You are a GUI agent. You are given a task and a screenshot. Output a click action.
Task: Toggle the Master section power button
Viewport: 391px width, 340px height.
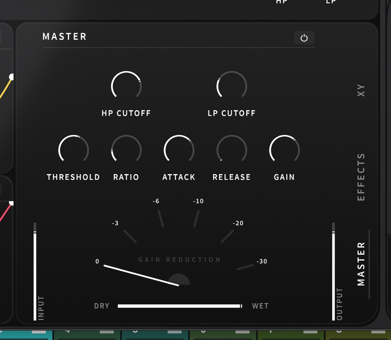[x=304, y=38]
